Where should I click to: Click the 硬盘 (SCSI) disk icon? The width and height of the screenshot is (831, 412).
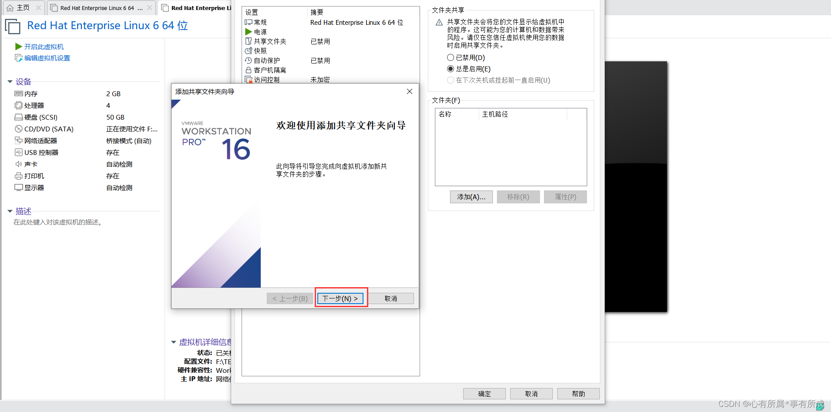click(19, 117)
